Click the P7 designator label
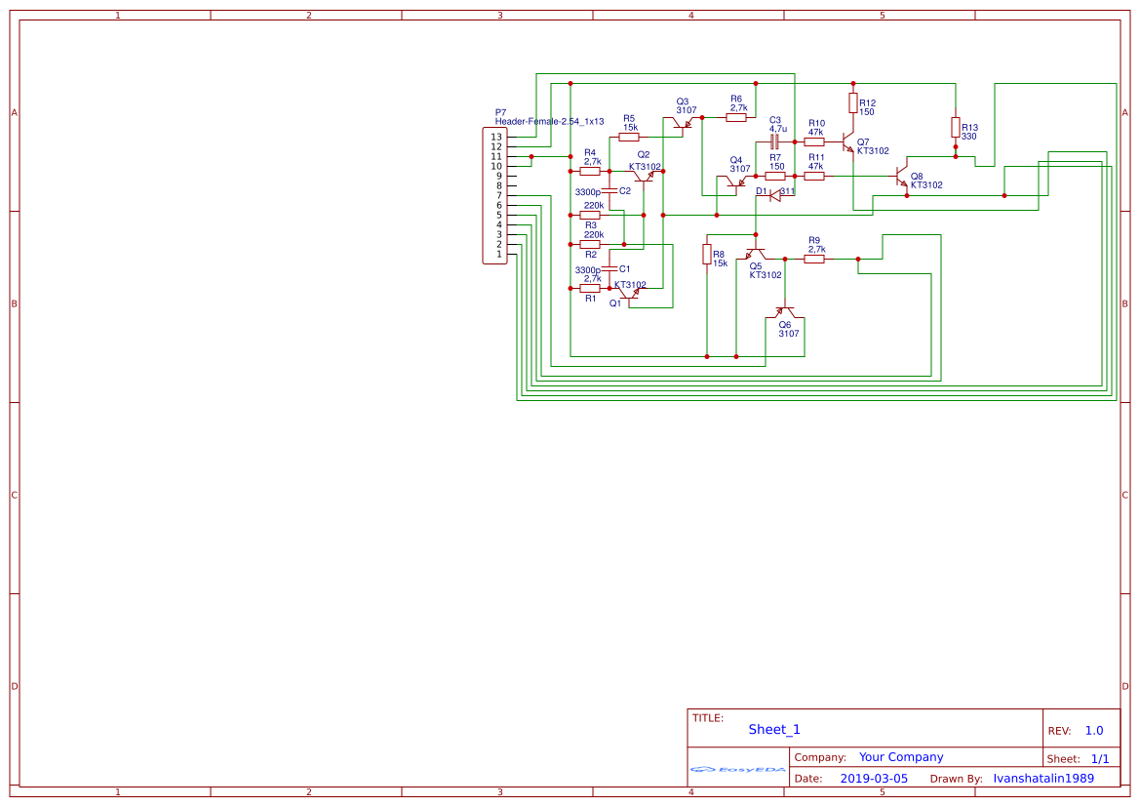 tap(501, 113)
